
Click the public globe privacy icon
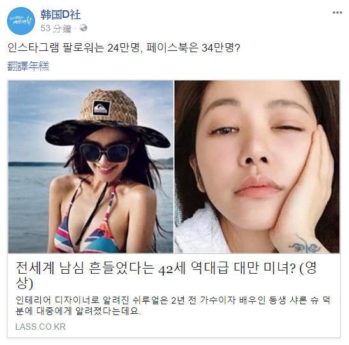pos(84,28)
